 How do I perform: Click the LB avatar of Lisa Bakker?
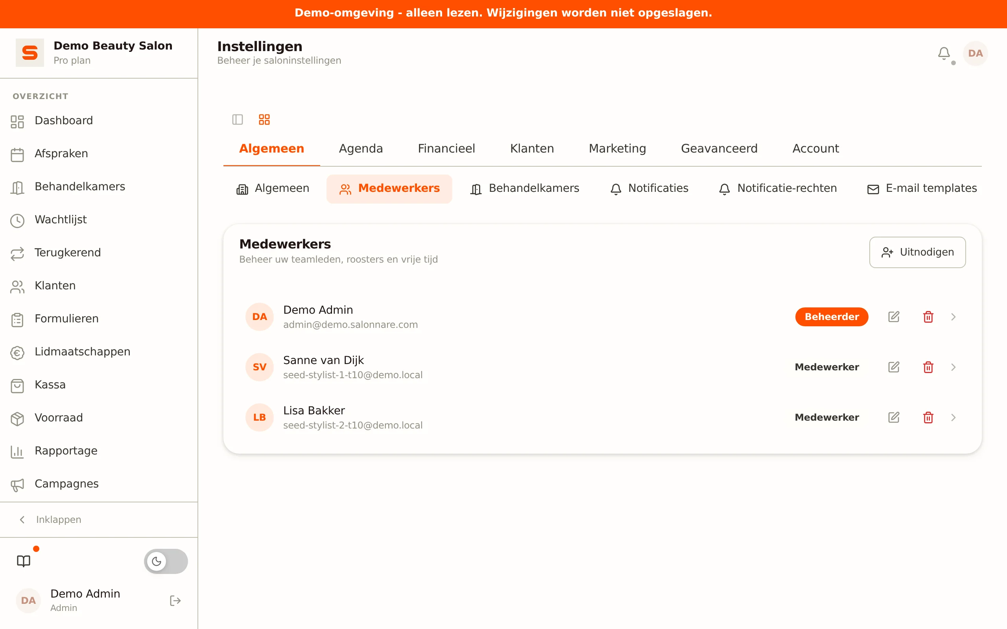[x=260, y=417]
